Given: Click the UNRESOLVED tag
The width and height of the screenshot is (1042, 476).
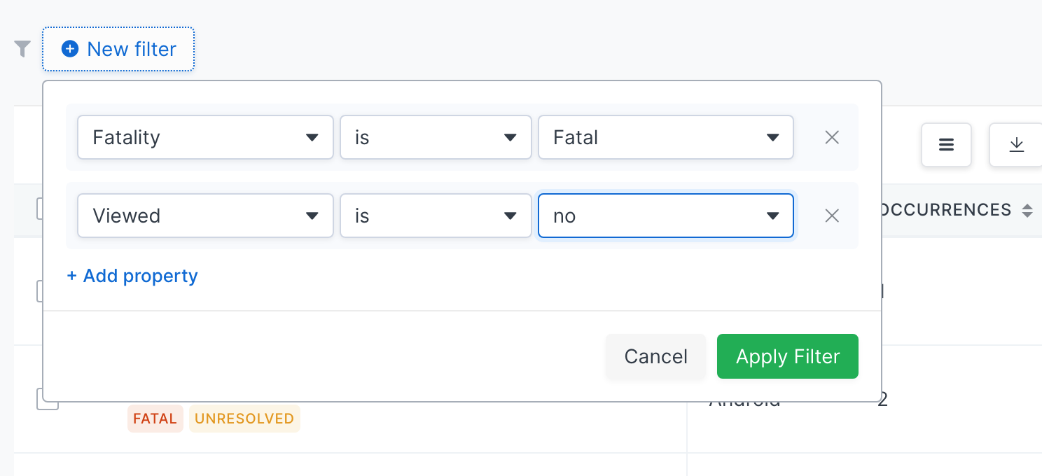Looking at the screenshot, I should (244, 419).
